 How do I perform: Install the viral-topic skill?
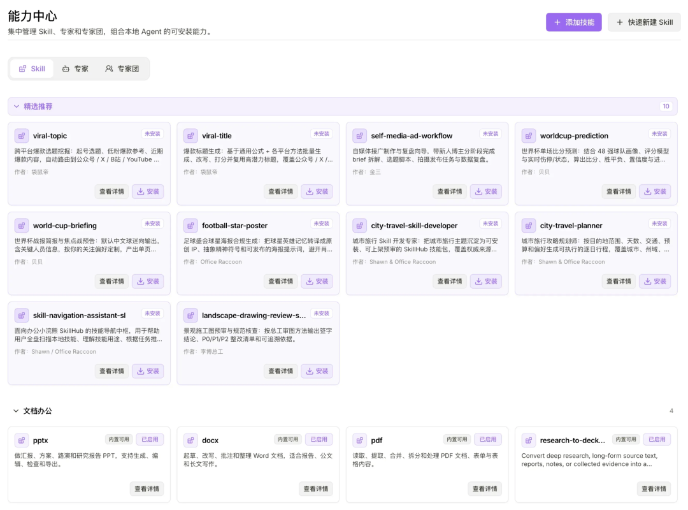tap(148, 191)
